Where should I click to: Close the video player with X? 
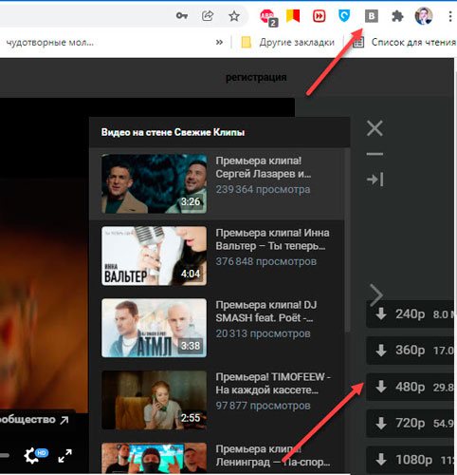click(x=375, y=128)
